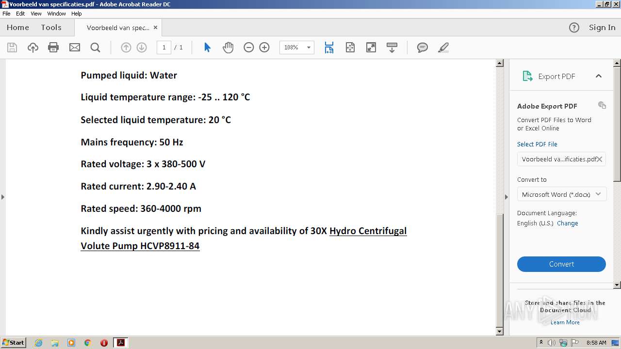Click the blue Convert button
The width and height of the screenshot is (621, 349).
pyautogui.click(x=561, y=264)
